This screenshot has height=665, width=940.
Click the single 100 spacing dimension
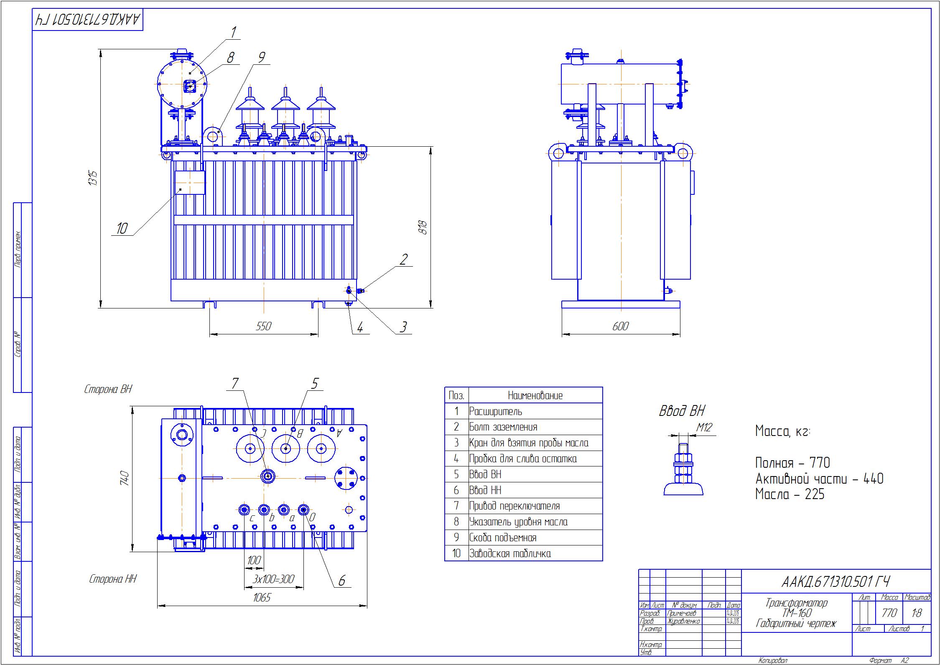click(254, 561)
